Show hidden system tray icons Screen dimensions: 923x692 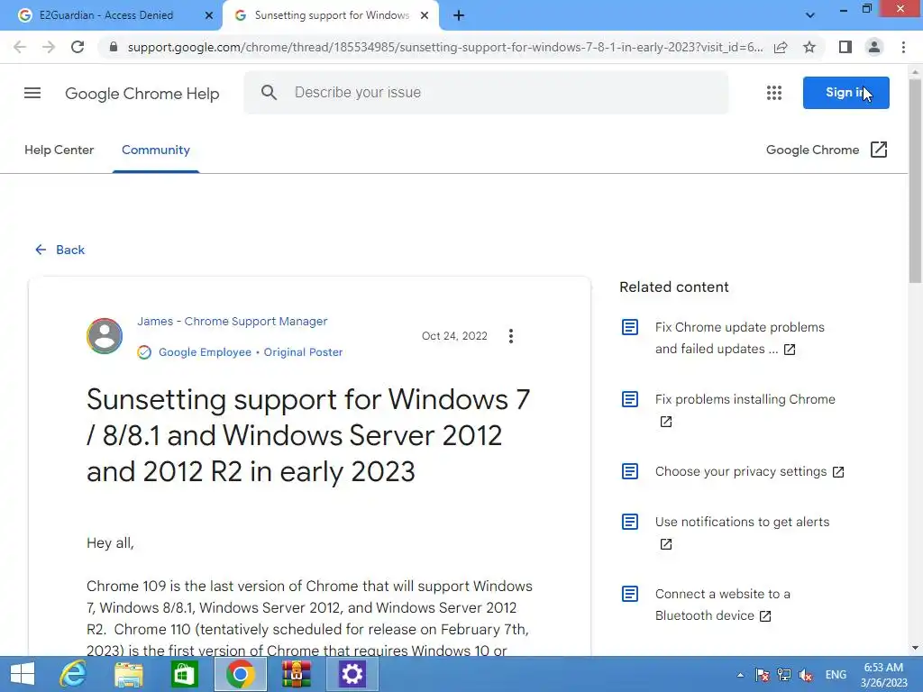[740, 675]
